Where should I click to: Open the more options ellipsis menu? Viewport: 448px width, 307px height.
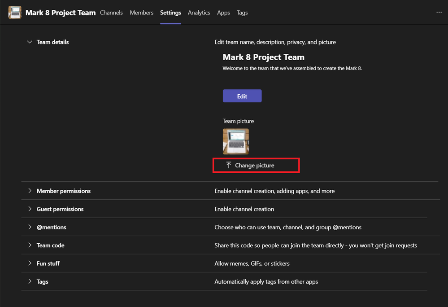439,12
